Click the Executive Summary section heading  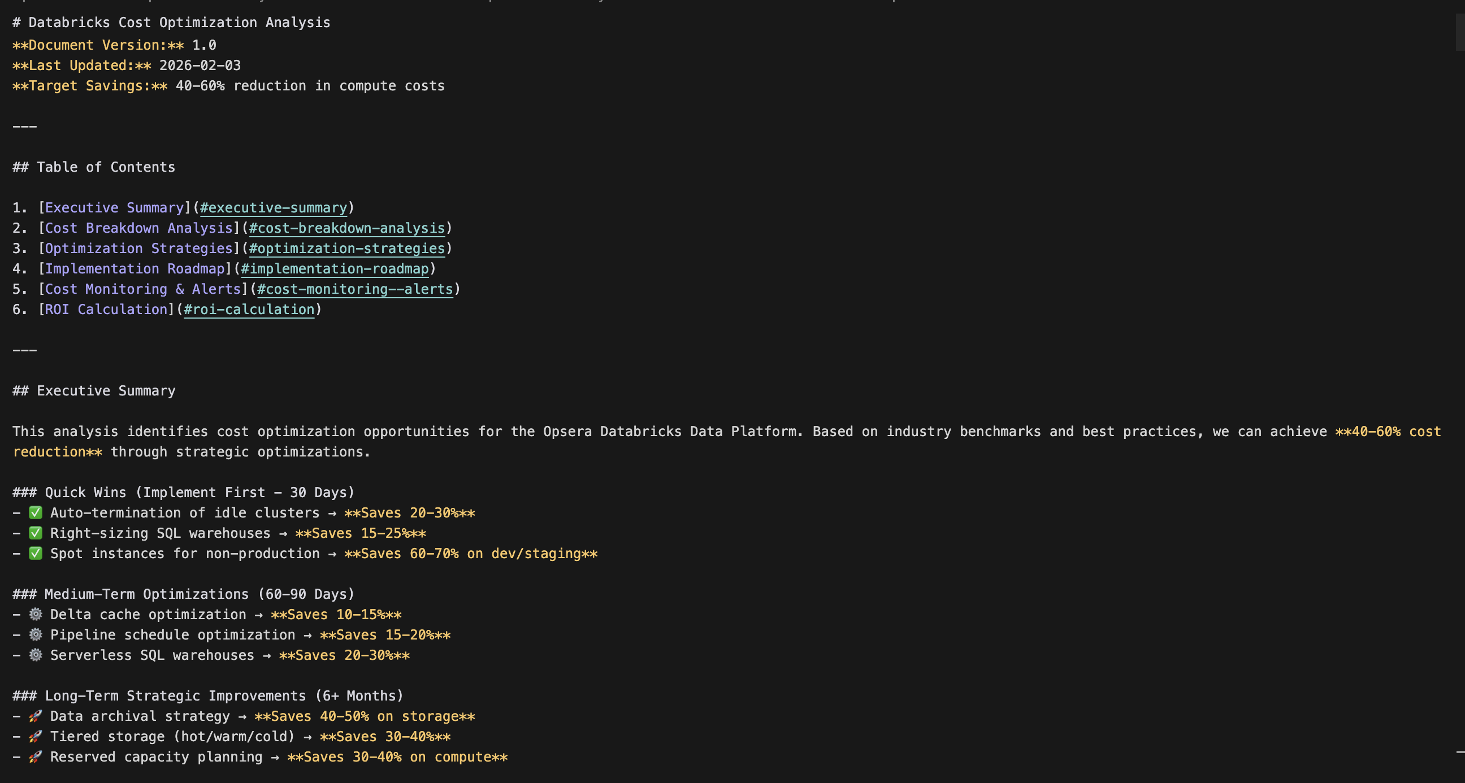pyautogui.click(x=106, y=391)
